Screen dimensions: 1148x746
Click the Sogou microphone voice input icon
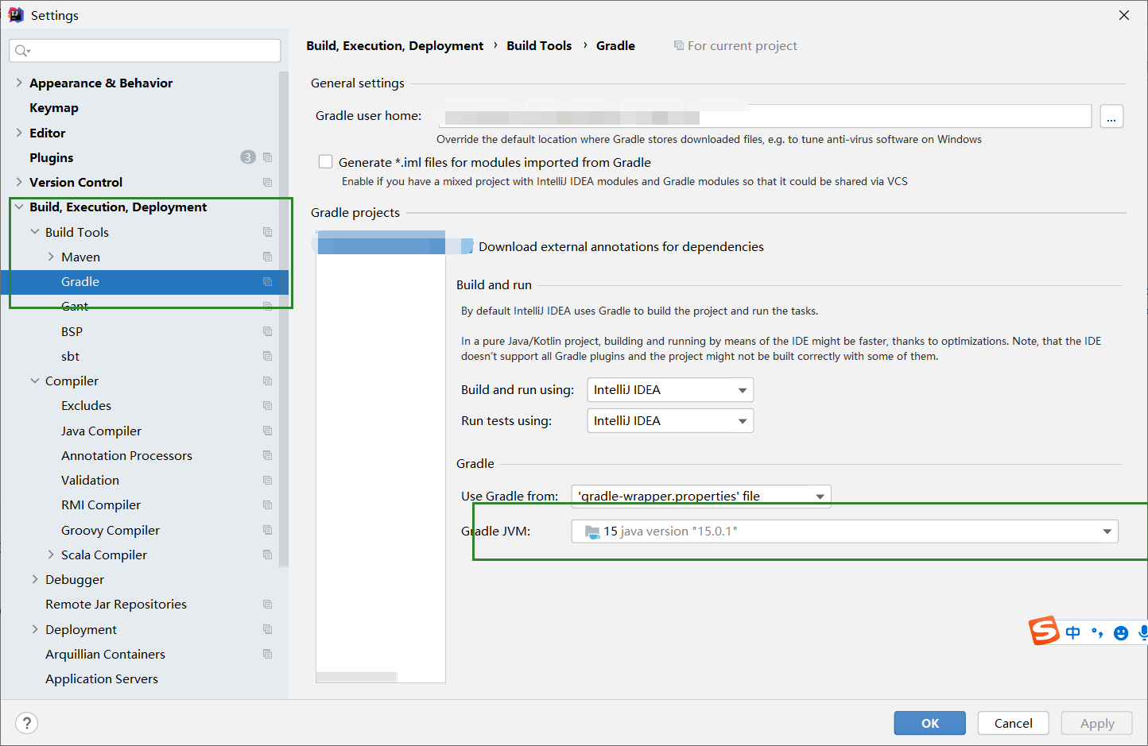click(1142, 632)
